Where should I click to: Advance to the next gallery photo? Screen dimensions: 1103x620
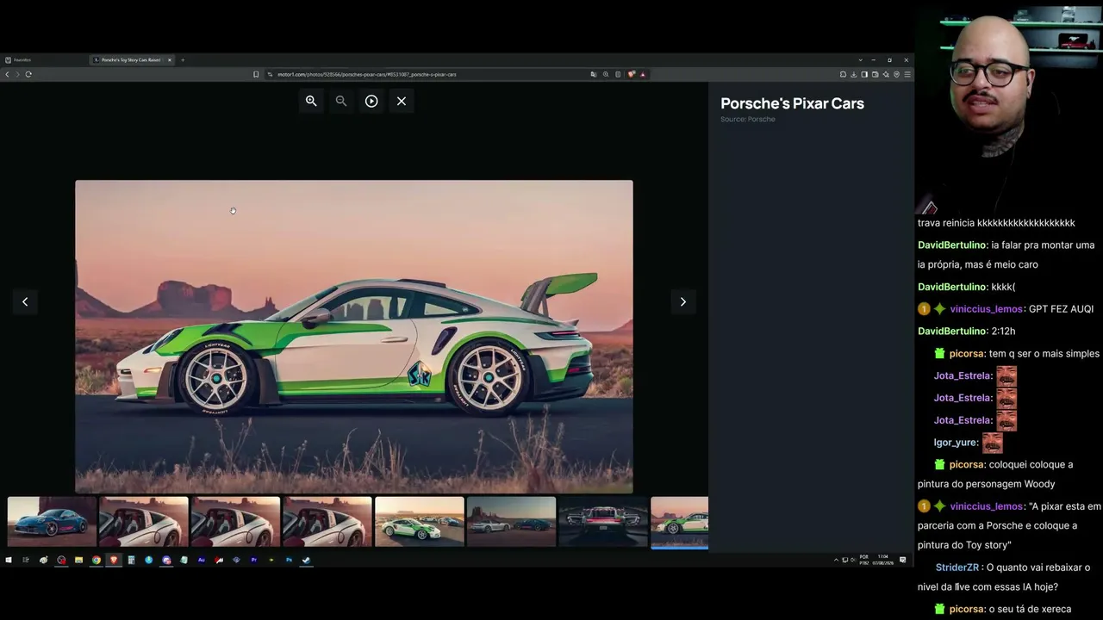(683, 301)
